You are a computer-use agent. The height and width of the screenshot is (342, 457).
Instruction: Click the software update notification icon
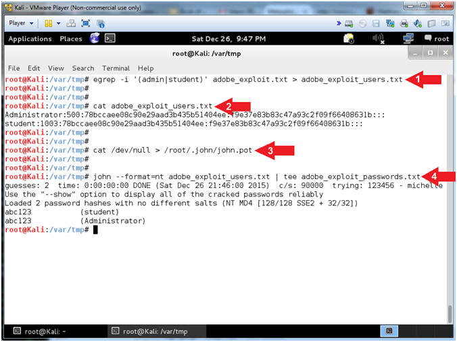point(349,39)
